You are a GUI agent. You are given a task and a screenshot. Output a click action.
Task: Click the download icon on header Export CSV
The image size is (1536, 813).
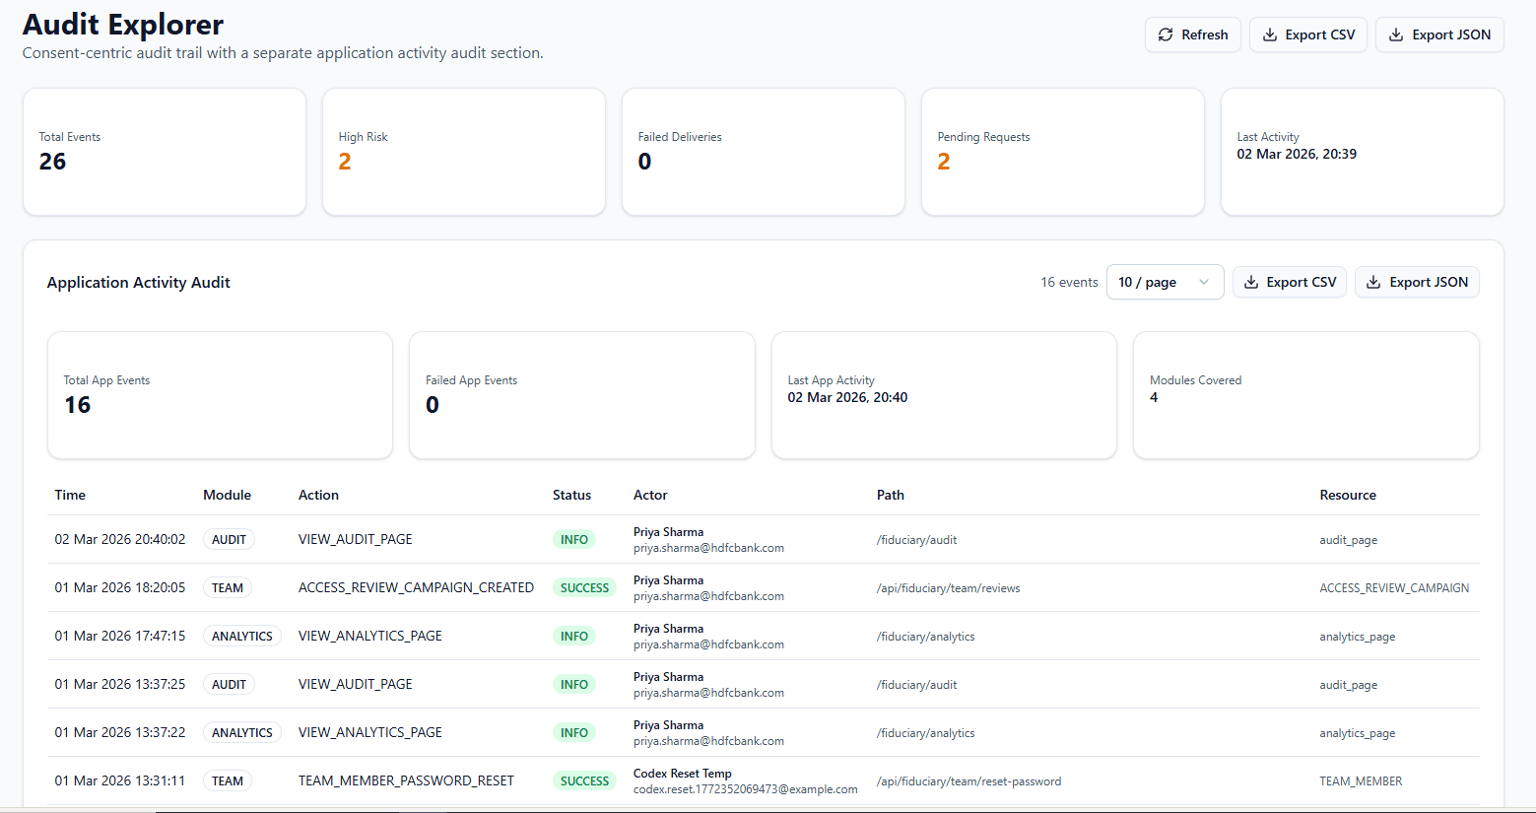pyautogui.click(x=1270, y=34)
